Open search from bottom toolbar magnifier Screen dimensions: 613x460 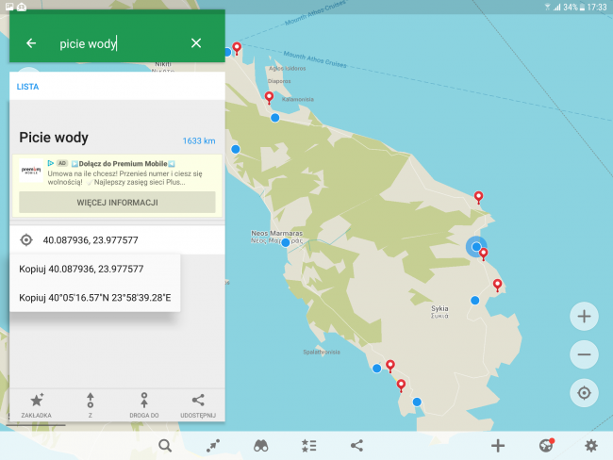[x=165, y=446]
